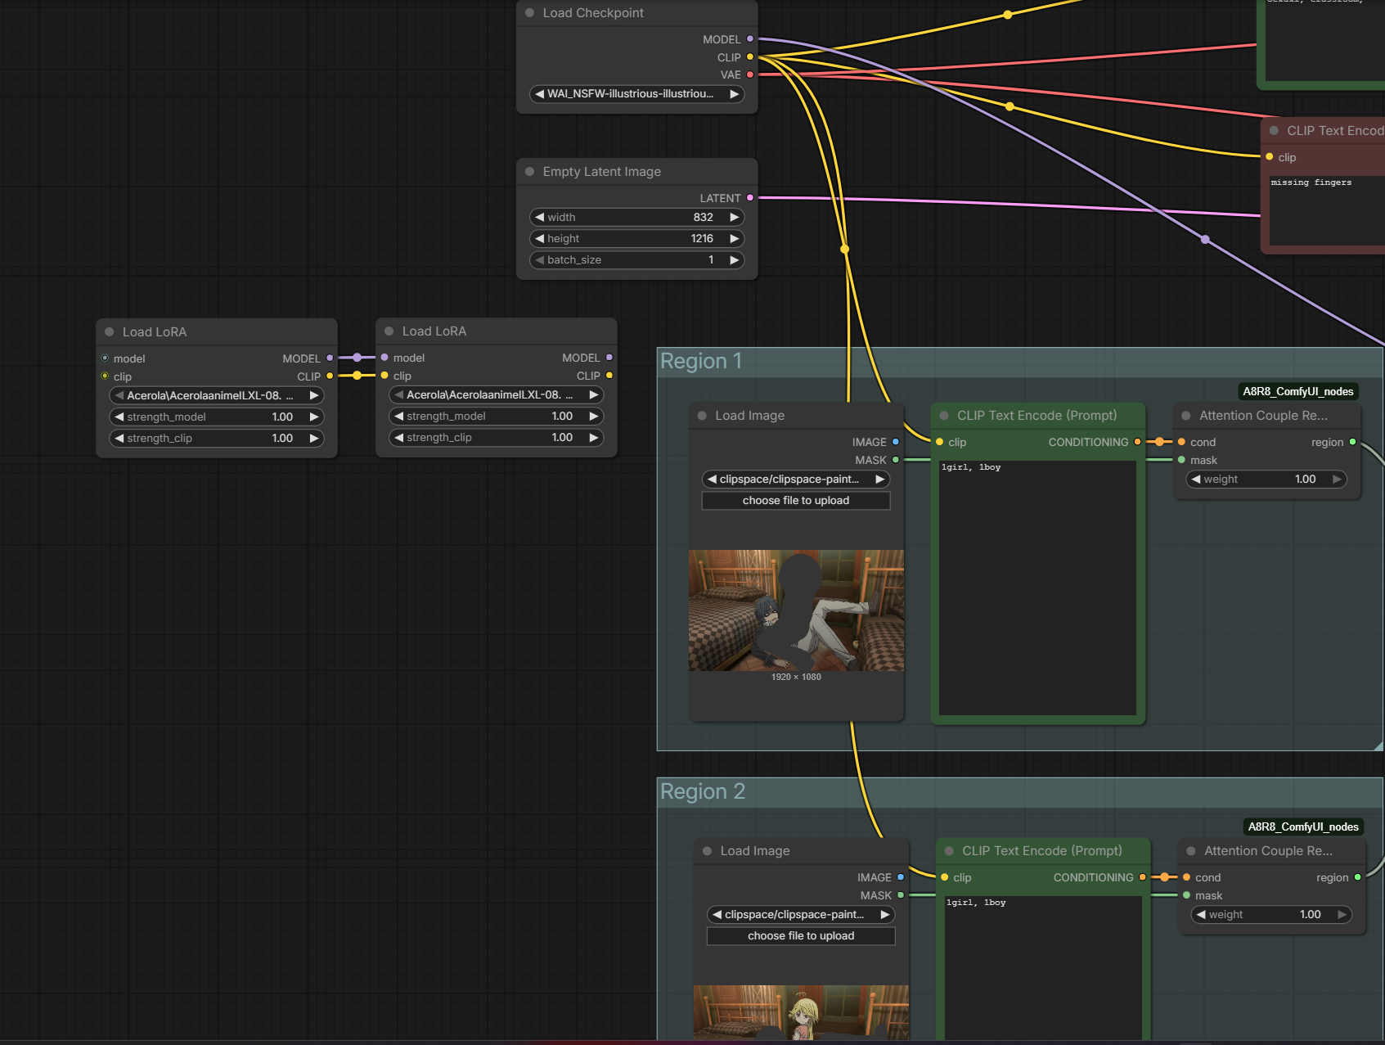
Task: Decrease strength_model on the right Load LoRA
Action: pos(399,416)
